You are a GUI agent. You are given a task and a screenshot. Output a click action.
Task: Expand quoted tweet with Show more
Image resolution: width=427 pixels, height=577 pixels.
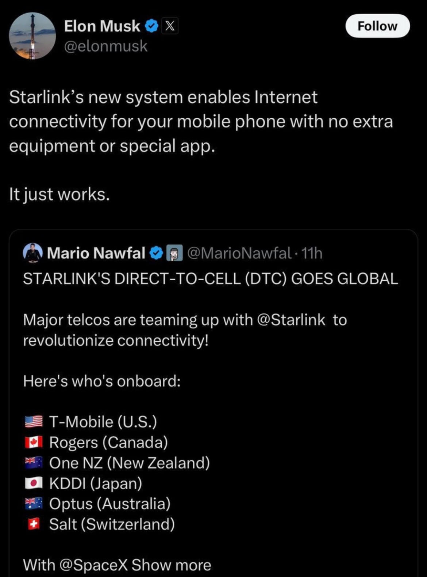pos(171,565)
